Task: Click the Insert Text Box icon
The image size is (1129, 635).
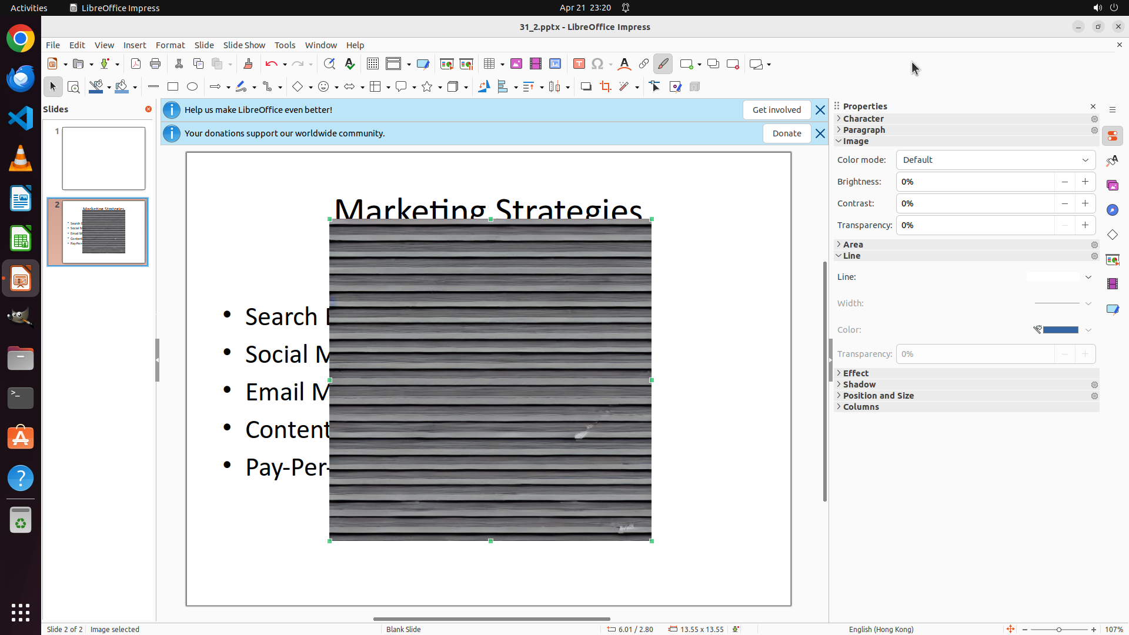Action: point(579,64)
